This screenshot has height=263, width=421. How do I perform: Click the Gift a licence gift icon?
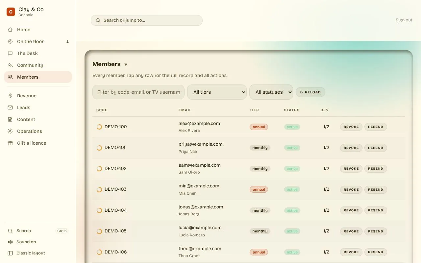(x=11, y=143)
